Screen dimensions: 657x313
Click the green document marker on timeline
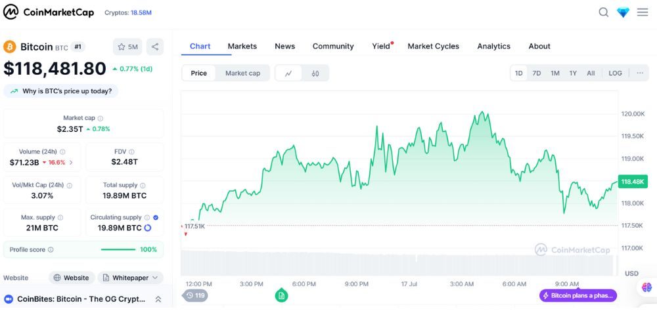(281, 296)
